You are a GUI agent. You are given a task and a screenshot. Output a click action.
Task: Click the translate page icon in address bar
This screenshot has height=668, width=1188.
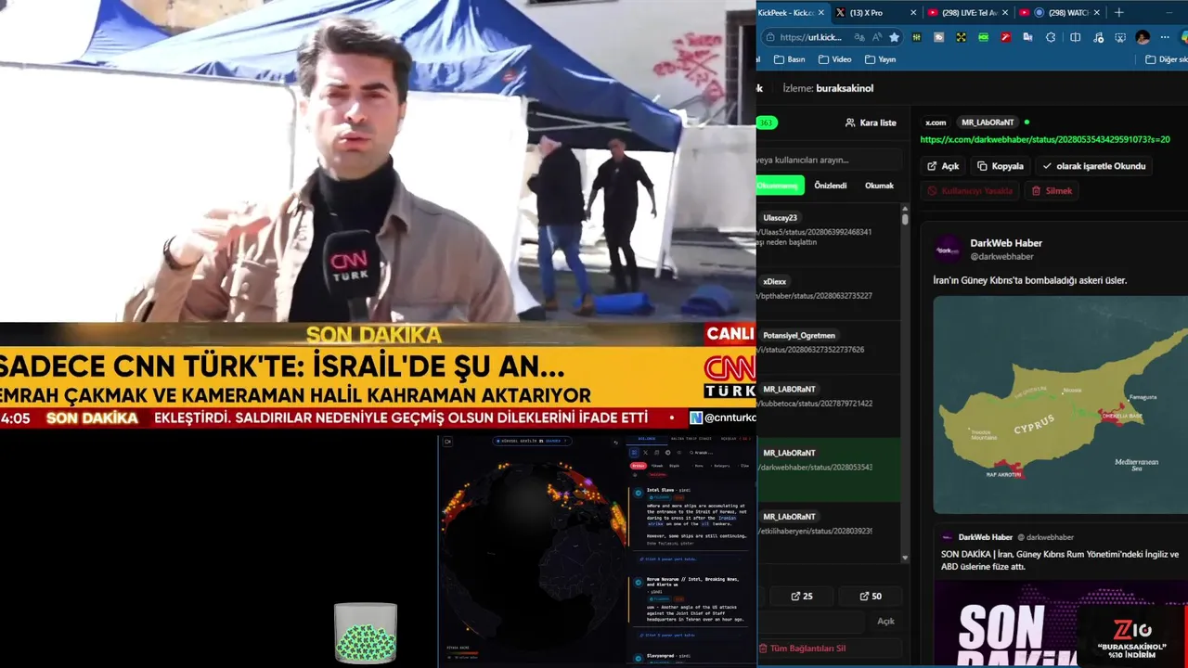tap(860, 37)
